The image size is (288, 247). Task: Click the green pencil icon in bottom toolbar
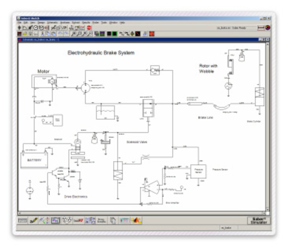(x=33, y=220)
